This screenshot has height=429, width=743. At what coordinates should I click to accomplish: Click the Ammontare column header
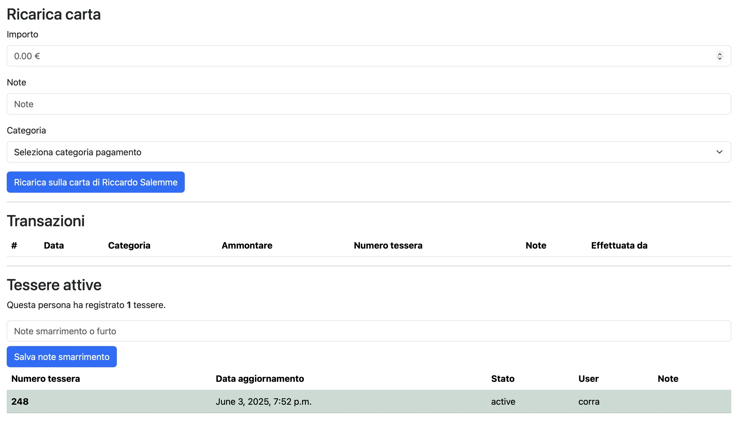coord(247,246)
